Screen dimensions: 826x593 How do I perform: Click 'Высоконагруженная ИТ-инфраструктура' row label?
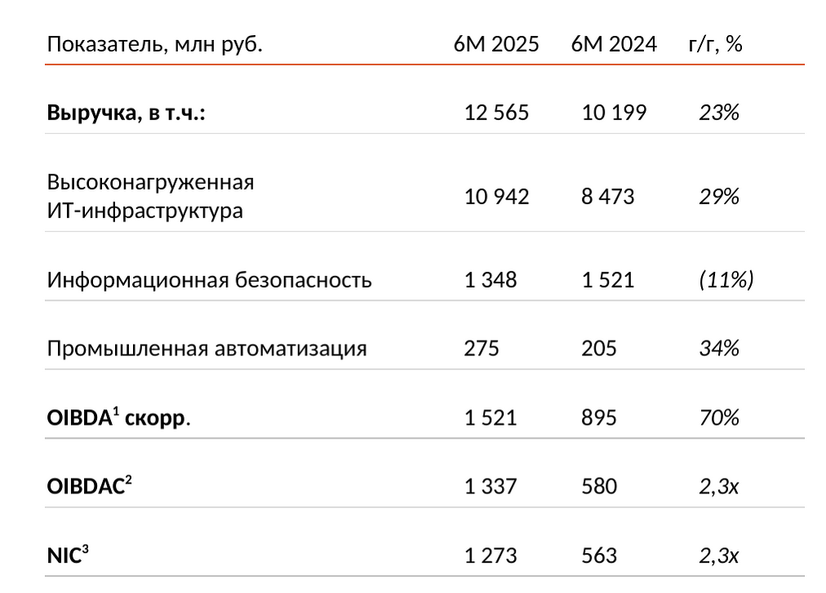[151, 196]
